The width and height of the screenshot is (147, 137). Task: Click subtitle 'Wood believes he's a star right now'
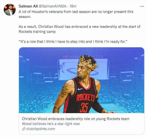(51, 124)
